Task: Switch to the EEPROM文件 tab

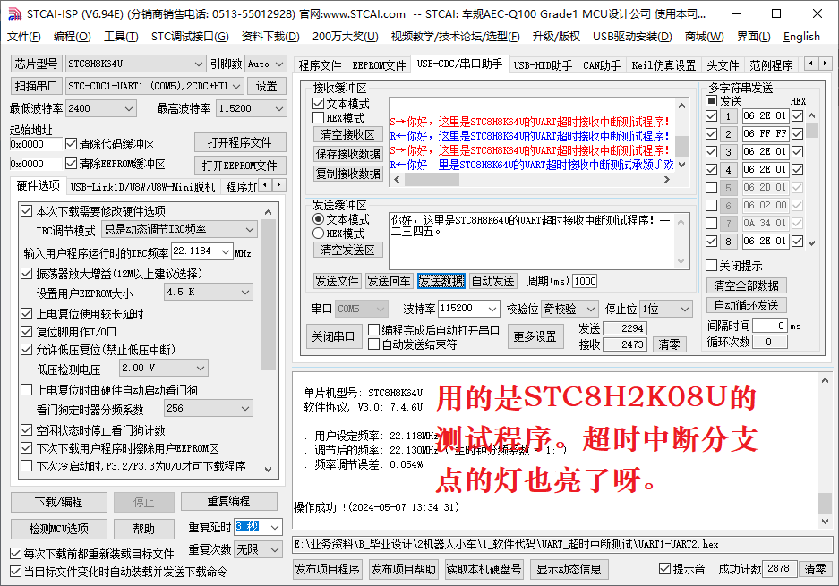Action: point(379,65)
